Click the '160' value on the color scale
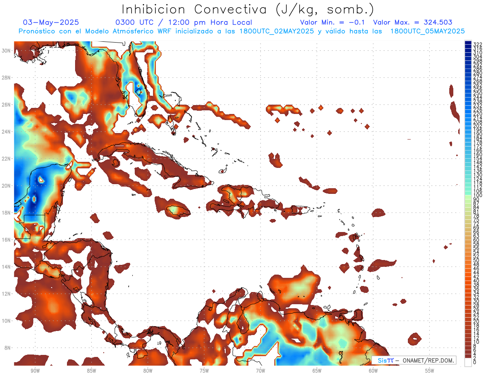Viewport: 487px width, 376px height. coord(478,155)
